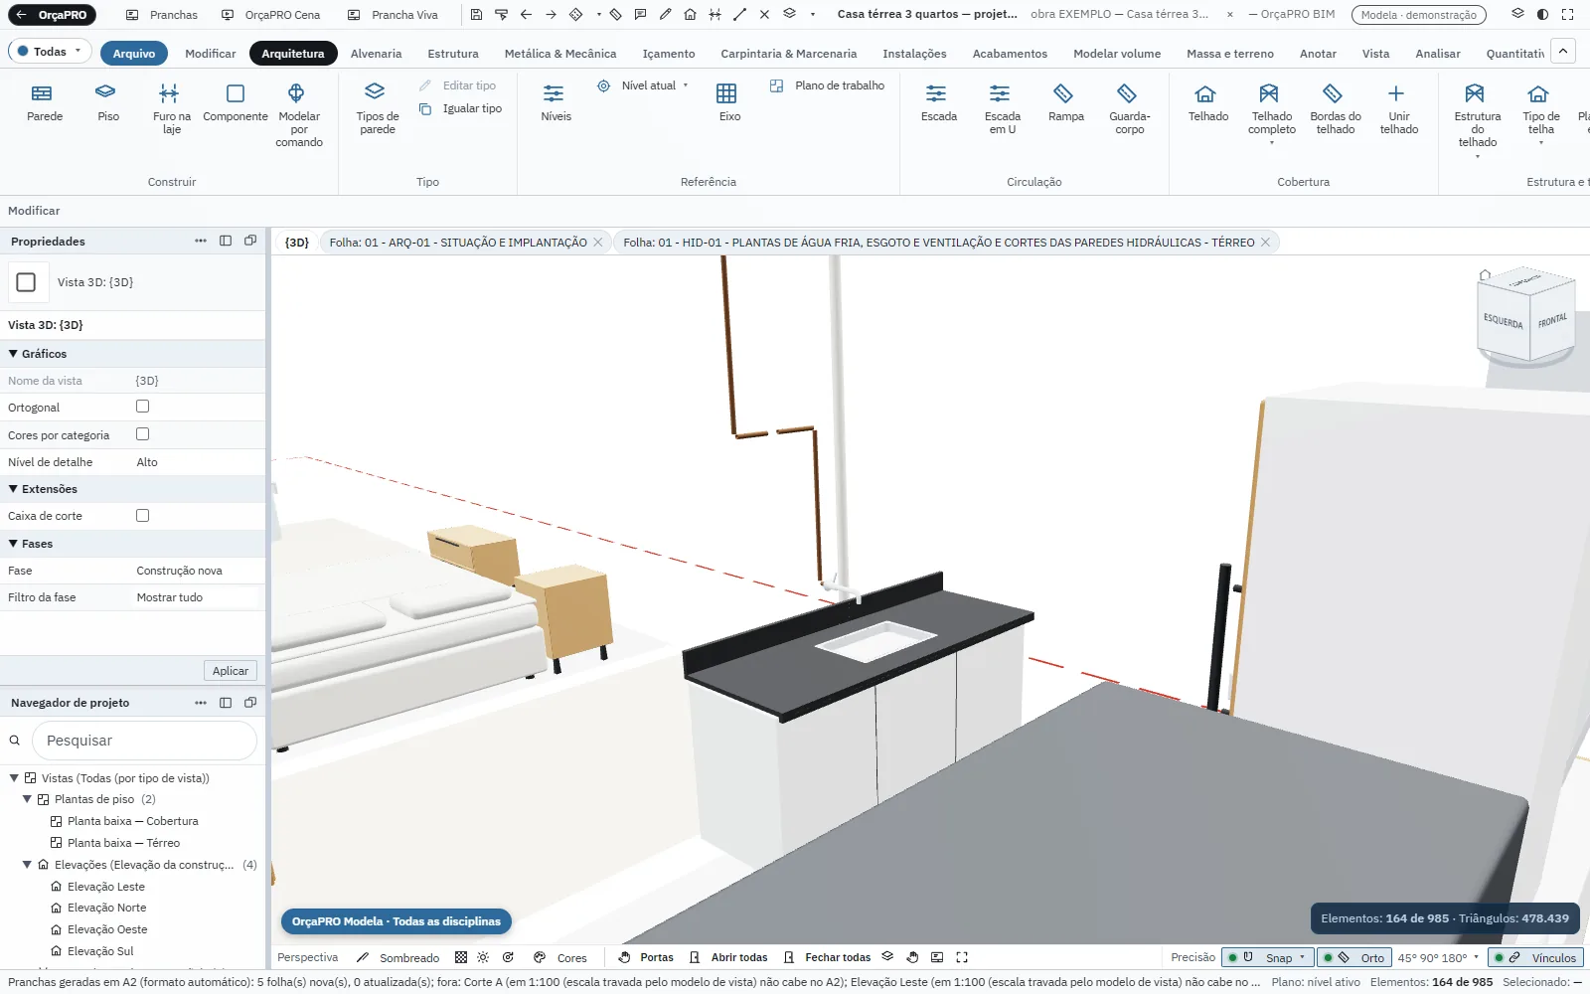Open the Arquivo menu

(133, 54)
